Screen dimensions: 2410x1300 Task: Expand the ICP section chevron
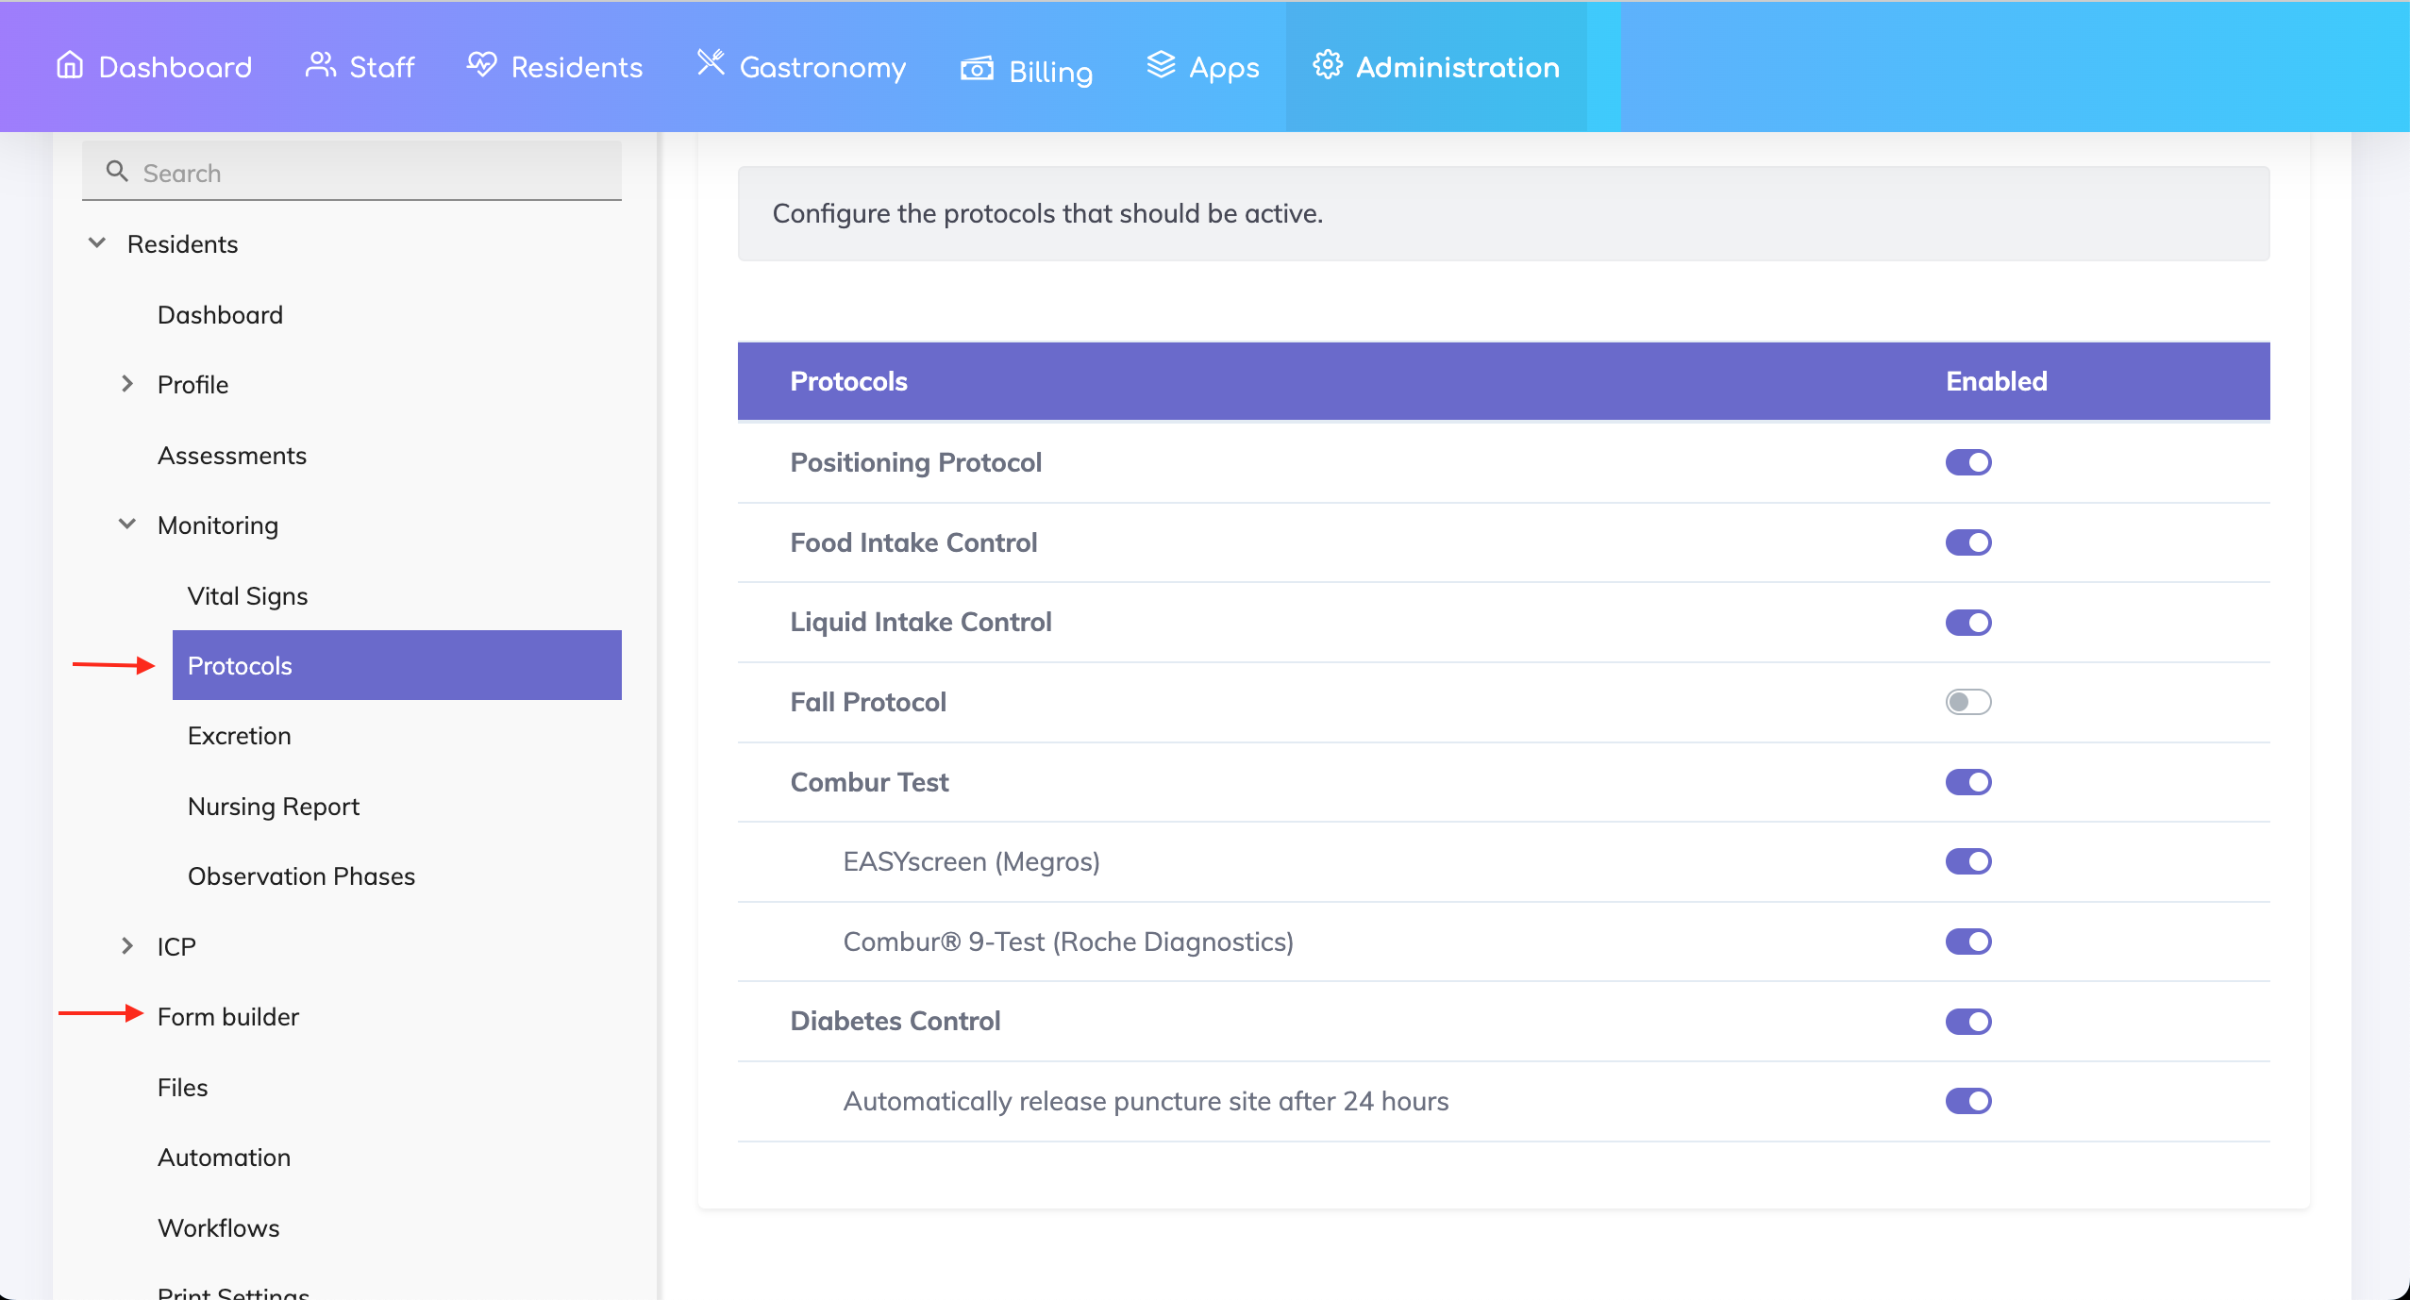(x=127, y=946)
